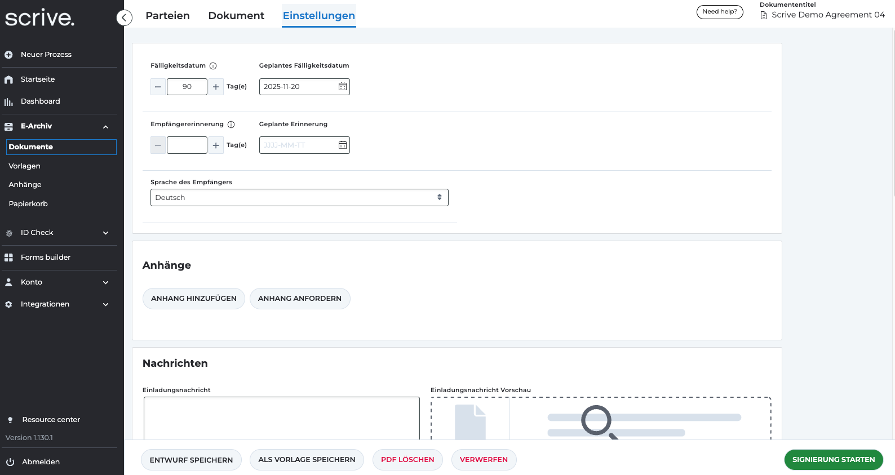Open the Dashboard from the sidebar
Screen dimensions: 895x475
(40, 101)
